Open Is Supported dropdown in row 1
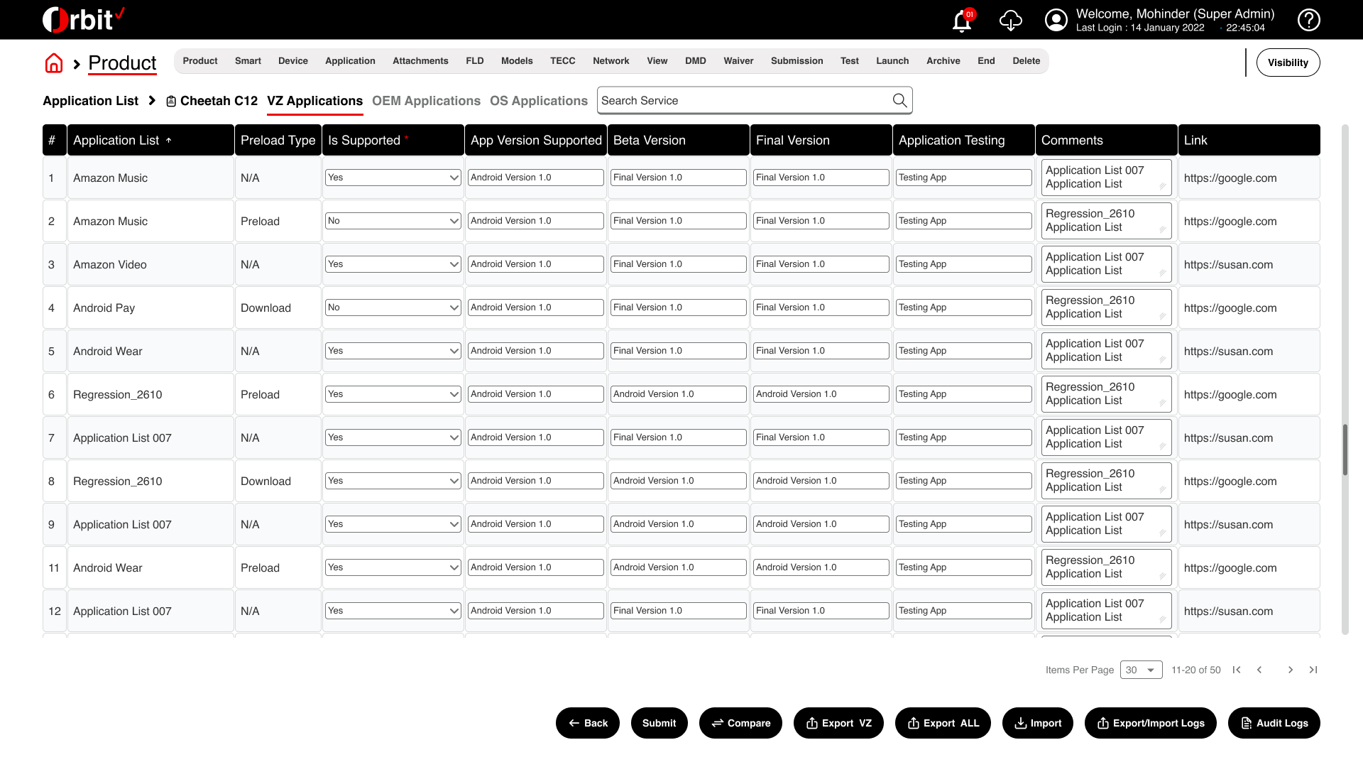The height and width of the screenshot is (767, 1363). pos(393,178)
